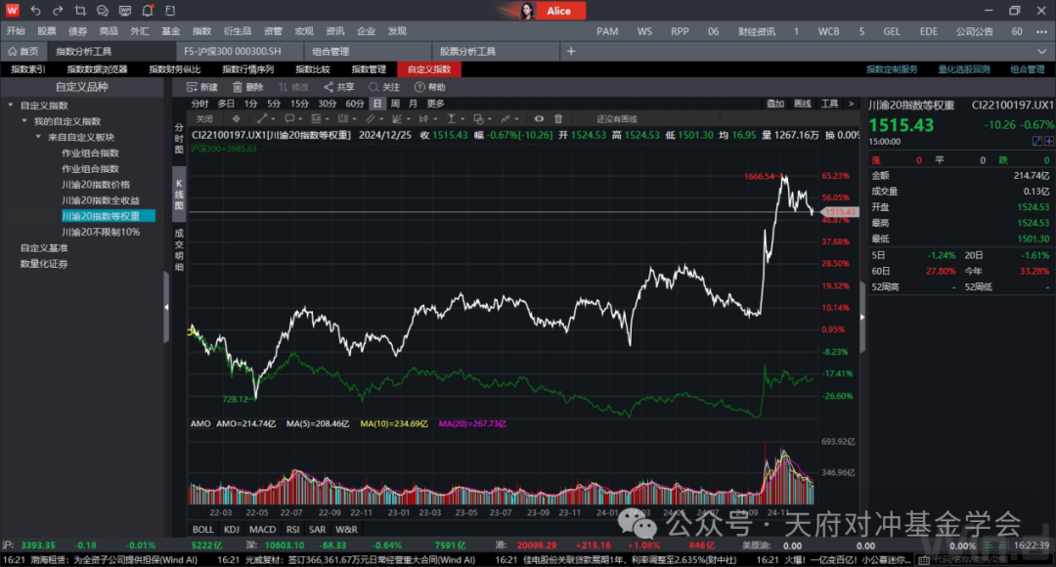Click the screenshot crop icon

point(79,11)
